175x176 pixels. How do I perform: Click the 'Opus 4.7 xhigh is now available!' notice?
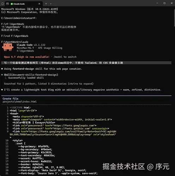pos(27,57)
